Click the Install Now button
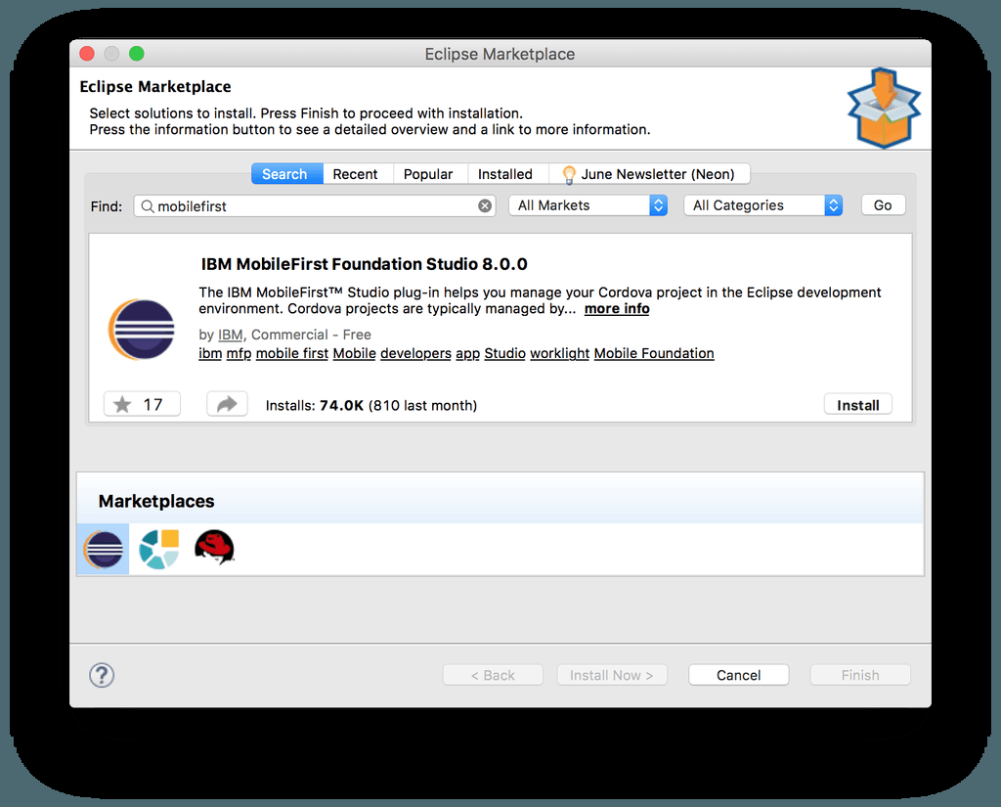1001x807 pixels. (x=612, y=675)
